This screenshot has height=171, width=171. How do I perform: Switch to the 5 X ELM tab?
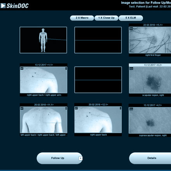pos(131,18)
